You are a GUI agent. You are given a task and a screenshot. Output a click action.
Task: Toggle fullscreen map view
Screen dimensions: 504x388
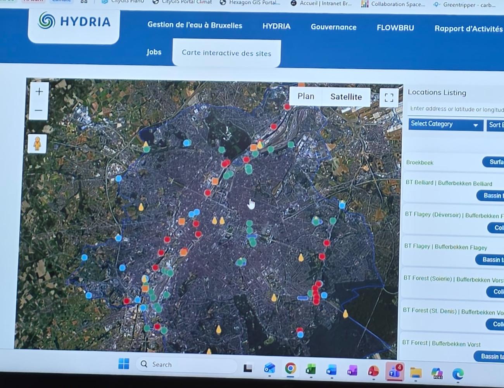pos(389,97)
